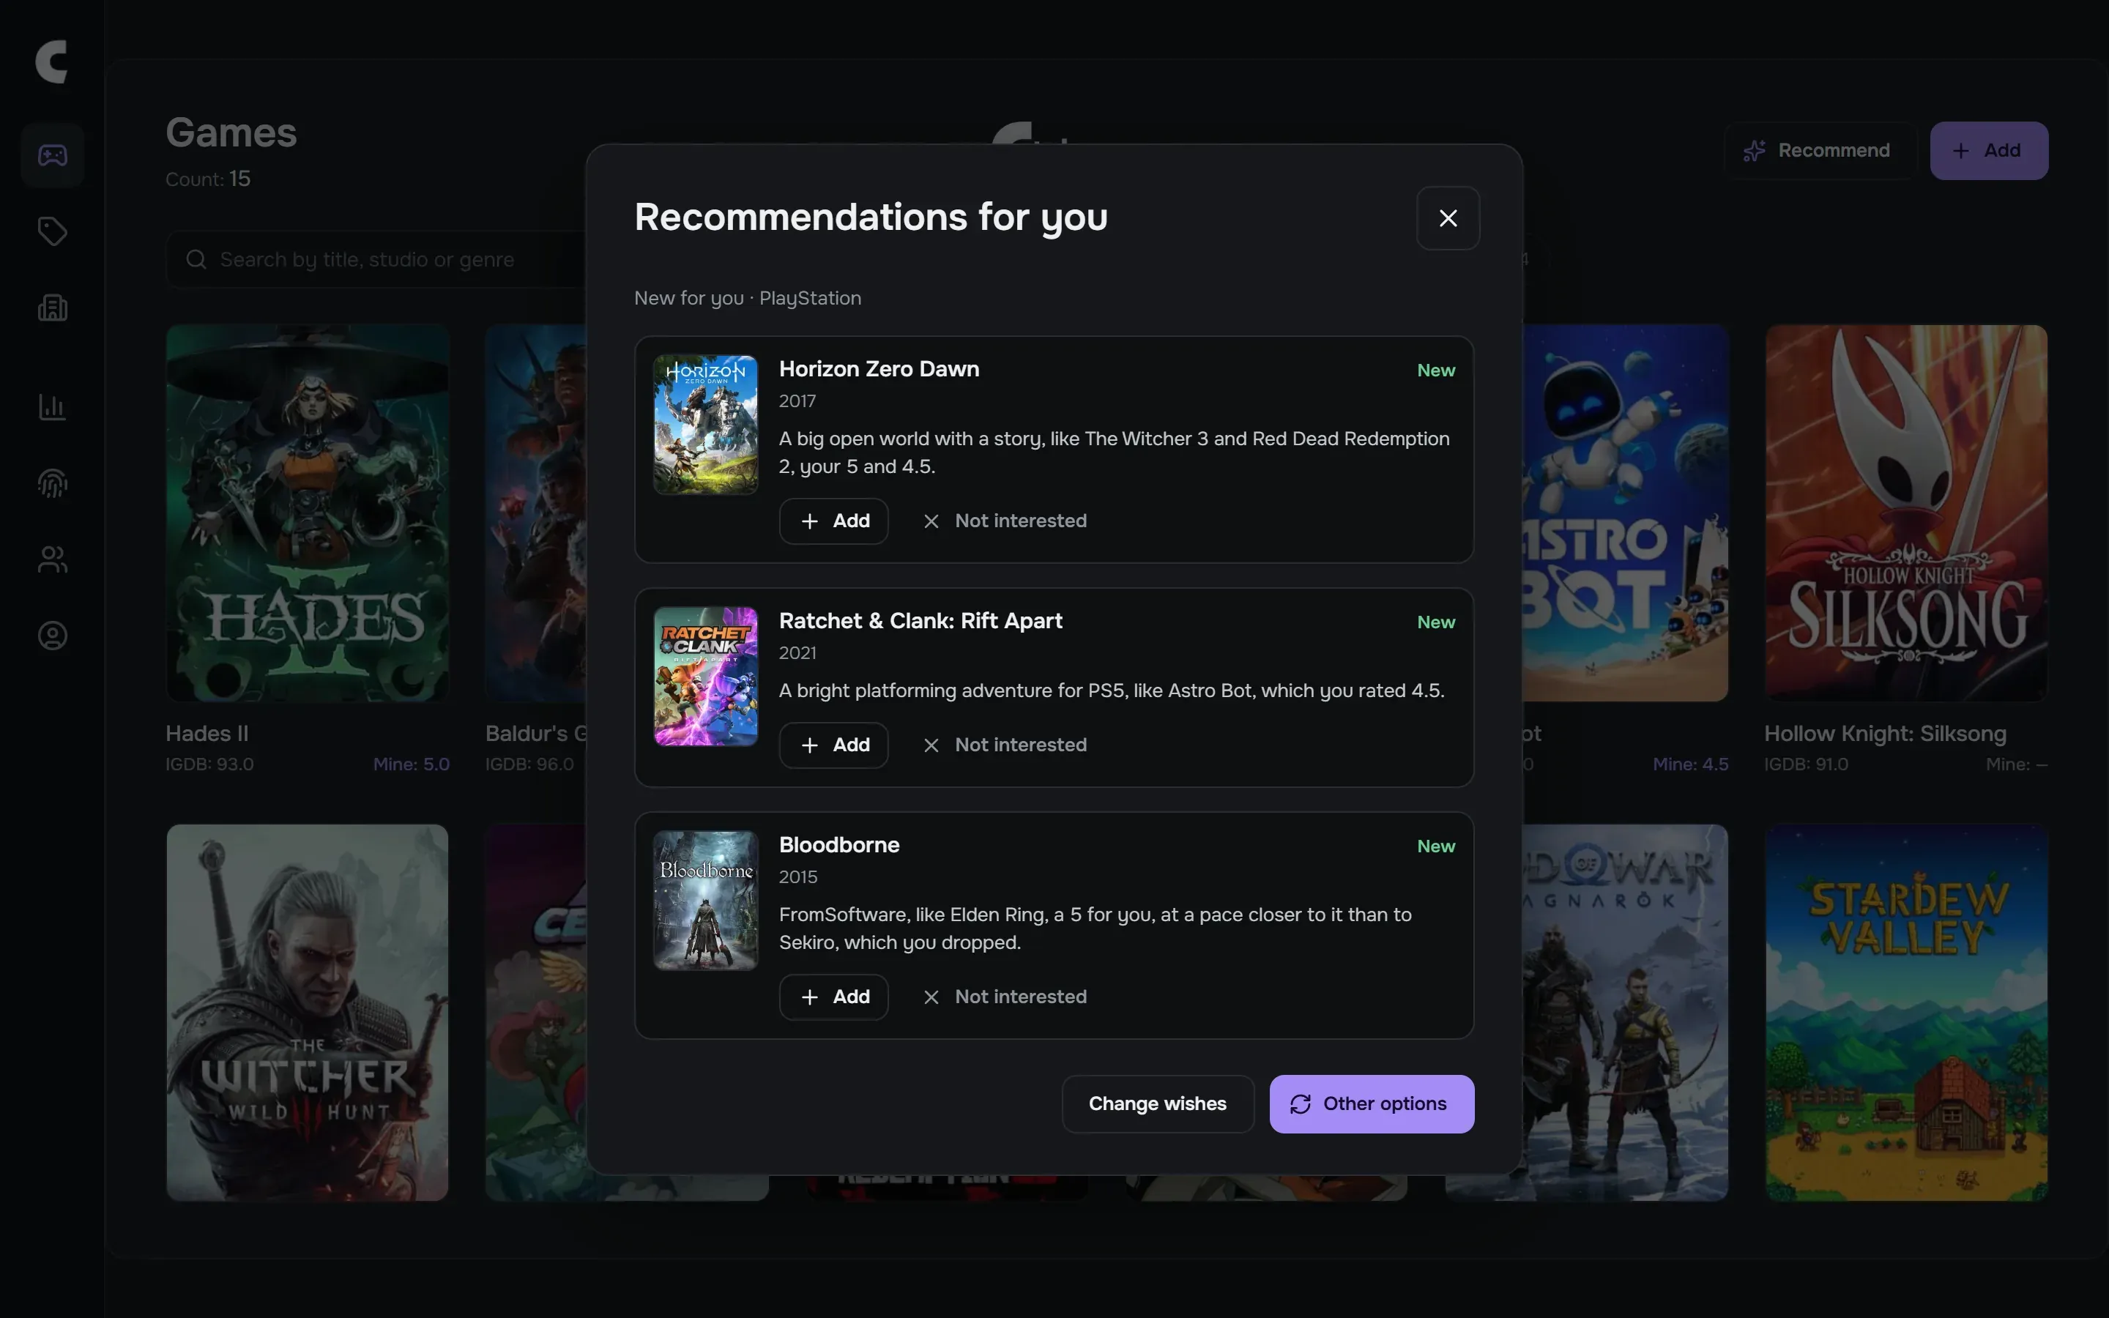Click 'Mine: 5.0' rating under Hades II

coord(411,764)
